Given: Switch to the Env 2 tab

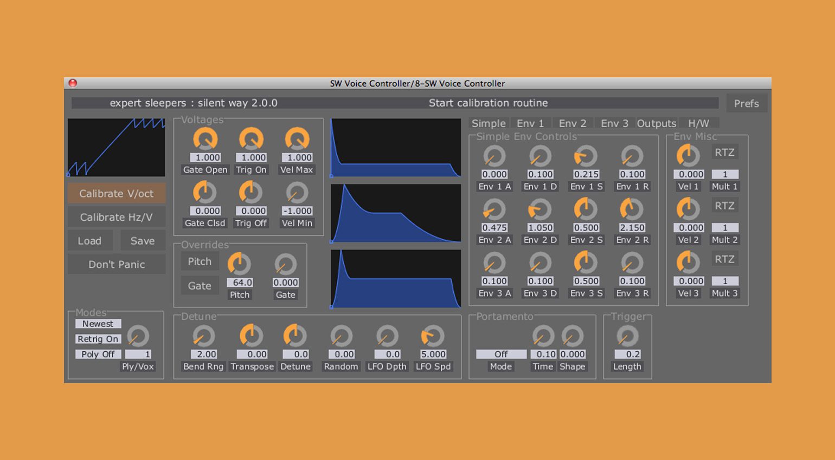Looking at the screenshot, I should [572, 123].
